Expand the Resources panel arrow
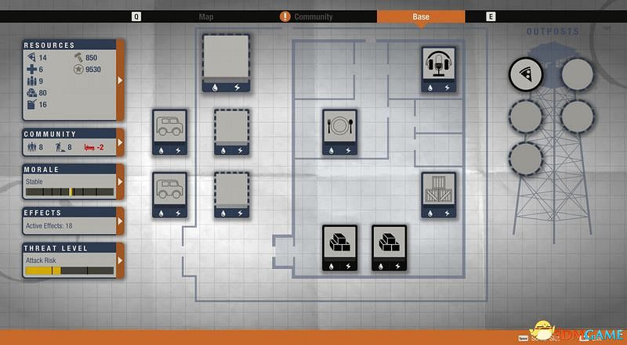The image size is (627, 345). (120, 80)
